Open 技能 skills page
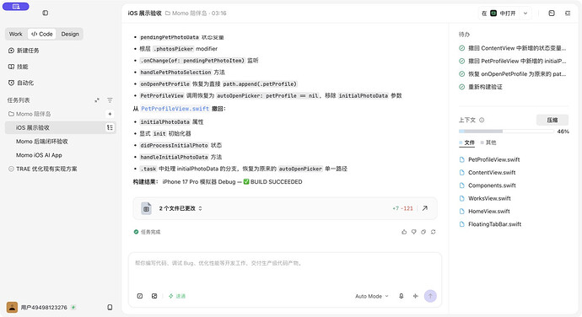 (19, 67)
